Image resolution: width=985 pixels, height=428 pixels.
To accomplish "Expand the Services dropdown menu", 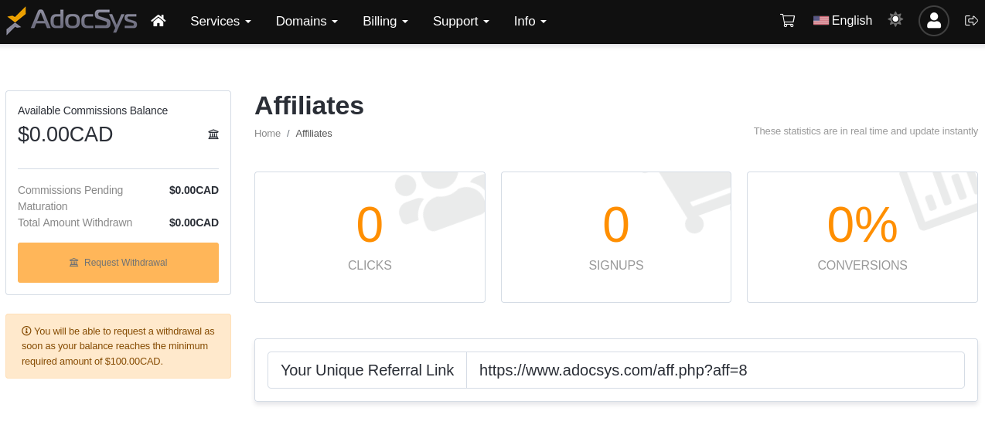I will pos(220,22).
